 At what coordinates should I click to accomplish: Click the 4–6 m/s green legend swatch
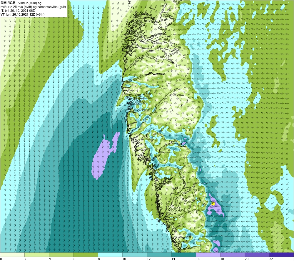(61, 255)
